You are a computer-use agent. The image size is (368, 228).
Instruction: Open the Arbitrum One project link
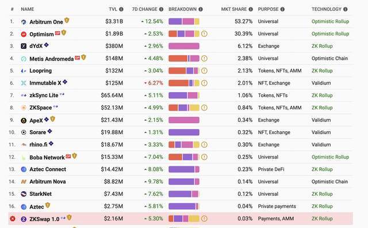pyautogui.click(x=46, y=22)
